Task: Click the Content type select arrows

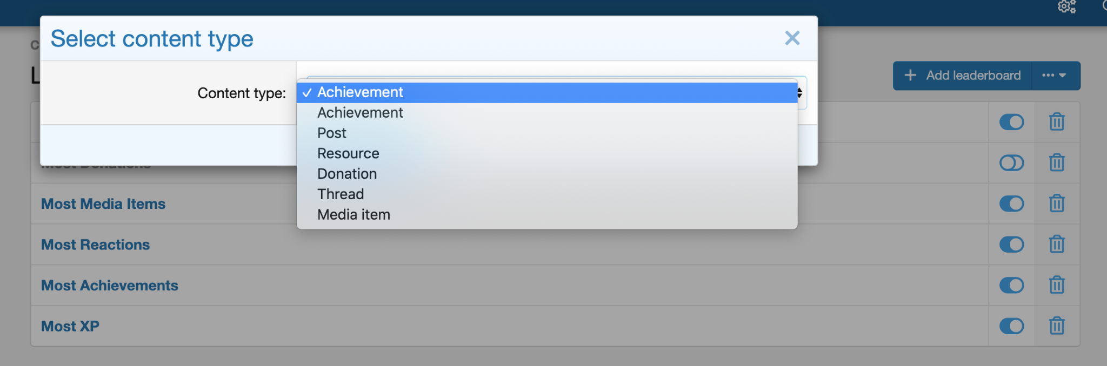Action: tap(801, 93)
